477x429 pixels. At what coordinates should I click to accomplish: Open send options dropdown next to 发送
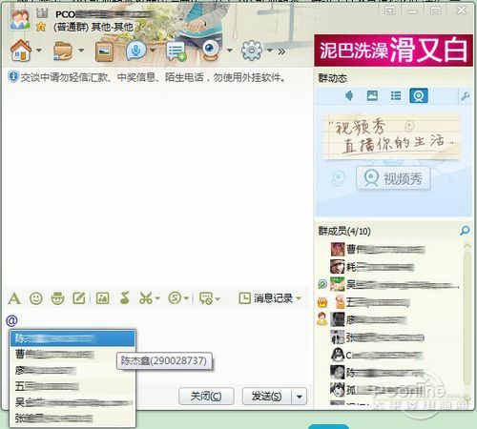tap(300, 397)
